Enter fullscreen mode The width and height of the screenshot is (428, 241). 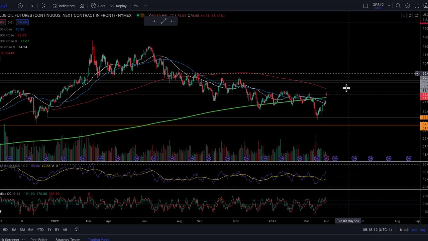click(x=417, y=6)
